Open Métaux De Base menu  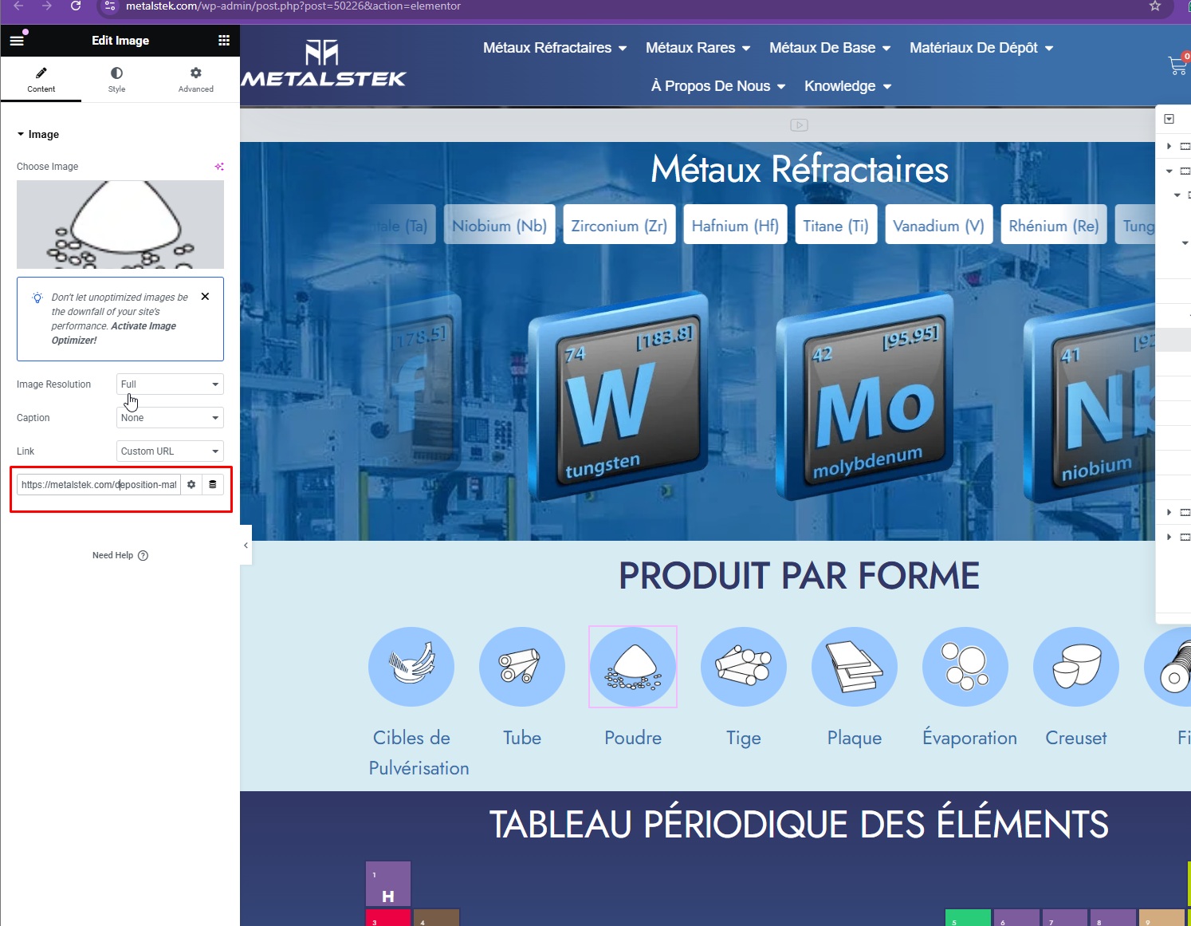(830, 48)
